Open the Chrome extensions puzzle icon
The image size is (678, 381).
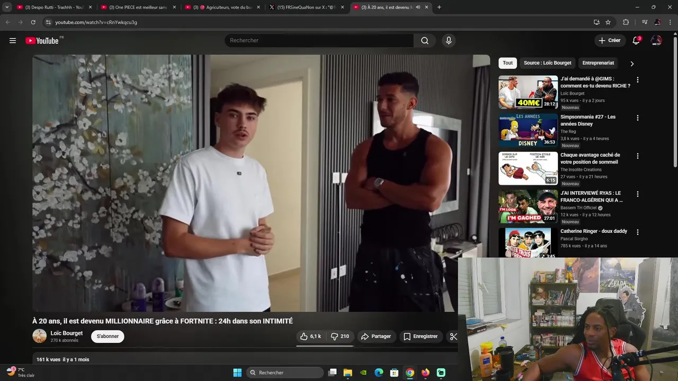coord(626,22)
